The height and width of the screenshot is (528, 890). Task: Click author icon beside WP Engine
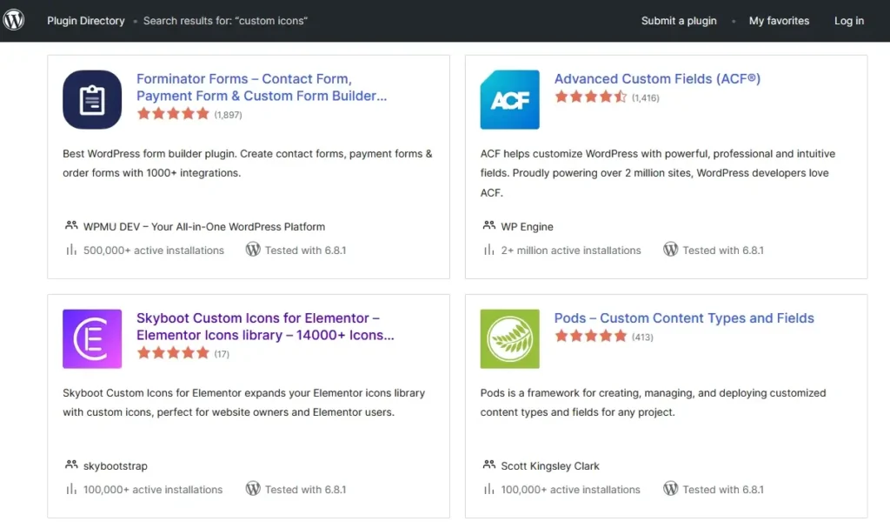tap(488, 225)
